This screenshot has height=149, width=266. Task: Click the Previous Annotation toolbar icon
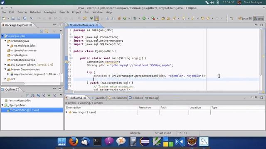pos(193,18)
